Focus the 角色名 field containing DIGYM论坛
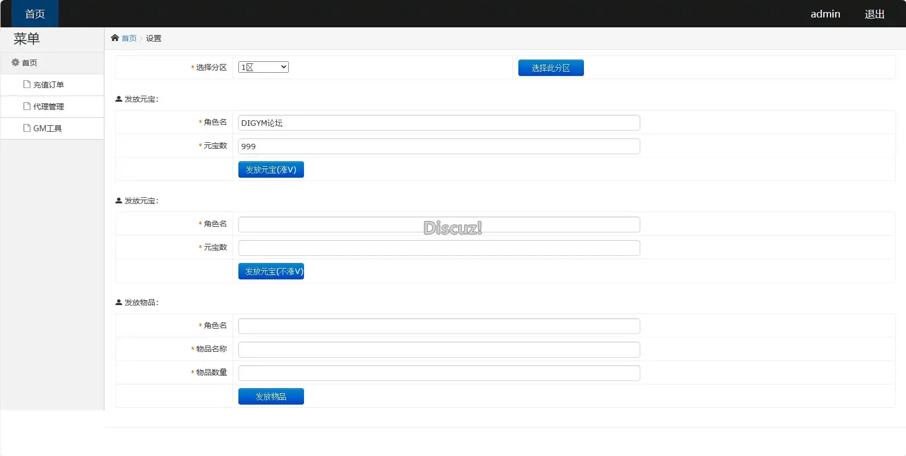The image size is (906, 456). tap(439, 123)
